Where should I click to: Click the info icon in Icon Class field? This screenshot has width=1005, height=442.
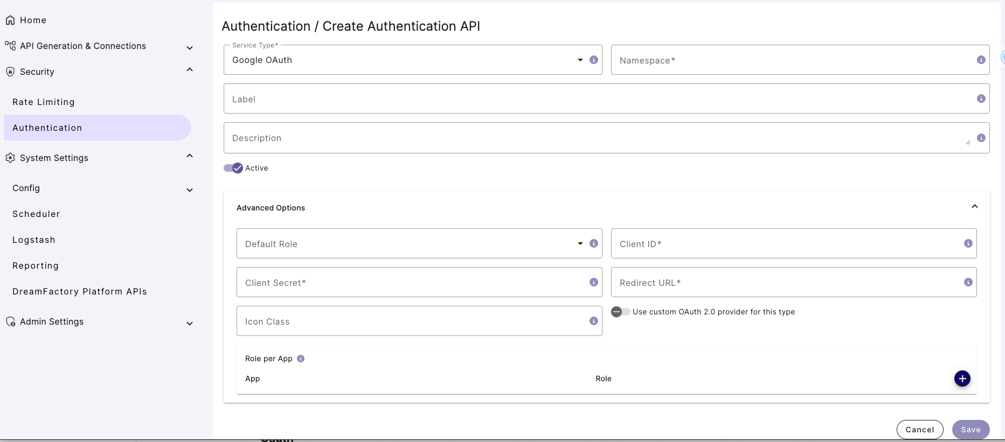pos(593,321)
